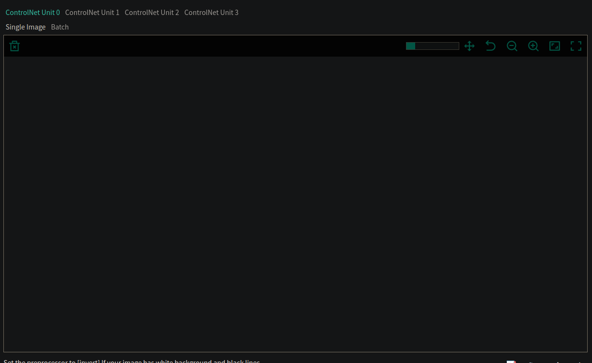The width and height of the screenshot is (592, 363).
Task: Zoom in on the canvas
Action: click(x=533, y=45)
